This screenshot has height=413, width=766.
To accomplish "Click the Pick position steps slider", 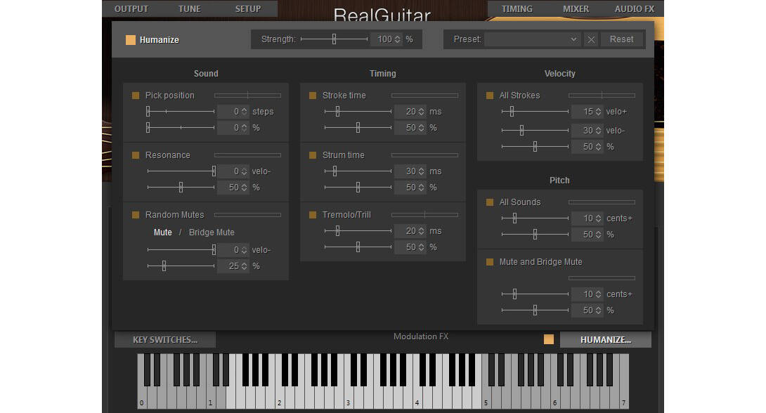I will [x=181, y=112].
